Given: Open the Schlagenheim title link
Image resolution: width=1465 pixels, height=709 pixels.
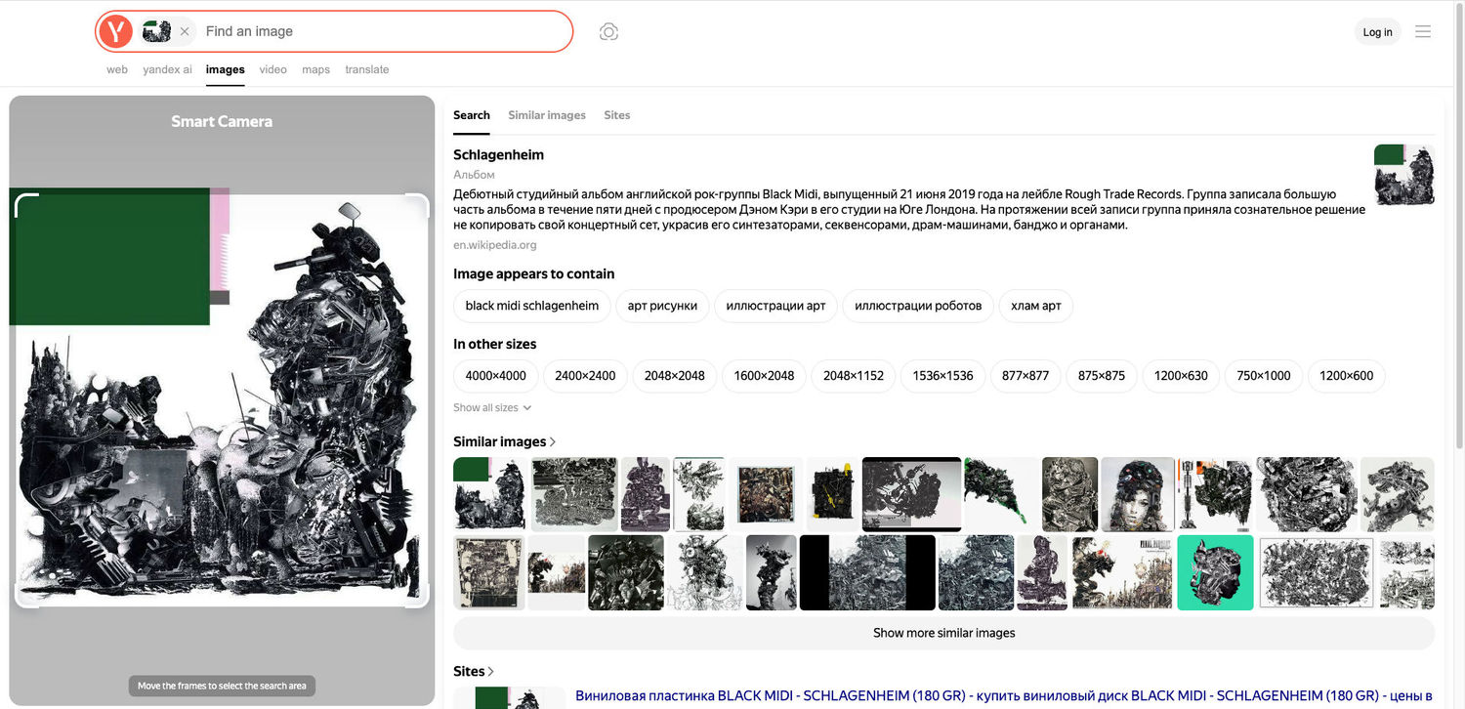Looking at the screenshot, I should 498,154.
